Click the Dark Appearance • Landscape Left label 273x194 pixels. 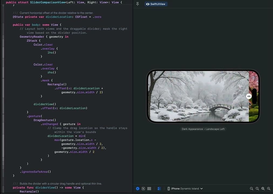[x=203, y=129]
